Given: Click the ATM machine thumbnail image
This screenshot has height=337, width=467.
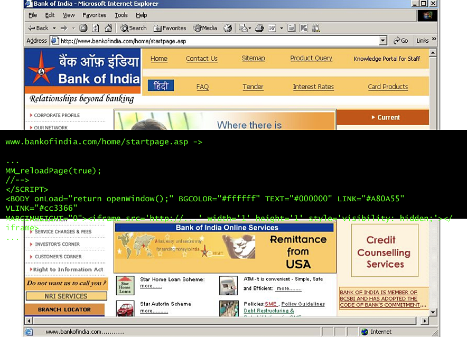Looking at the screenshot, I should click(228, 285).
